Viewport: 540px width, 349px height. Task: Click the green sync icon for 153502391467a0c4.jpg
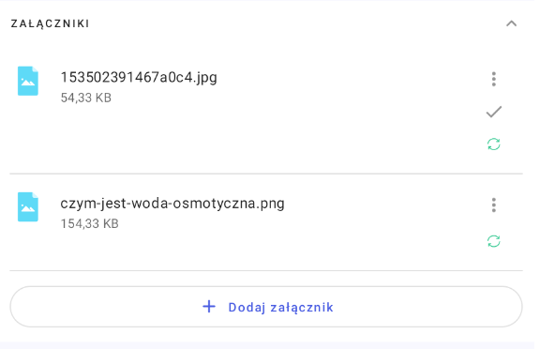493,144
